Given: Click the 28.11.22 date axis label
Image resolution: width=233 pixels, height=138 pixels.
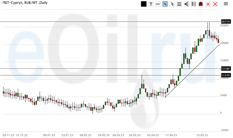Looking at the screenshot, I should tap(9, 135).
